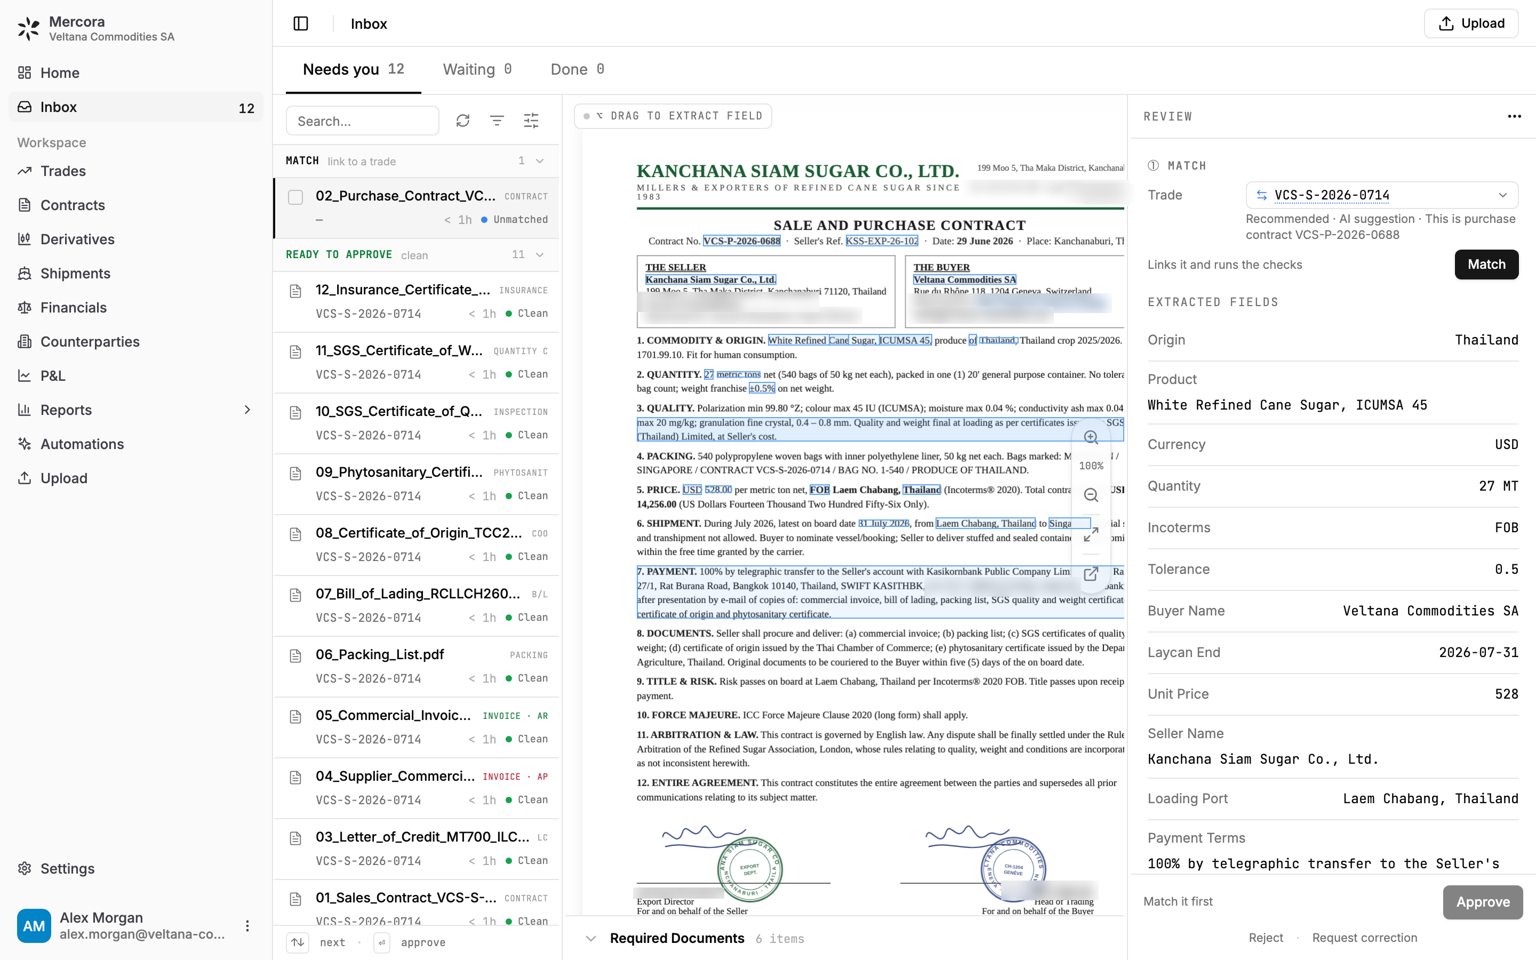
Task: Open the 07_Bill_of_Lading document row
Action: [x=417, y=606]
